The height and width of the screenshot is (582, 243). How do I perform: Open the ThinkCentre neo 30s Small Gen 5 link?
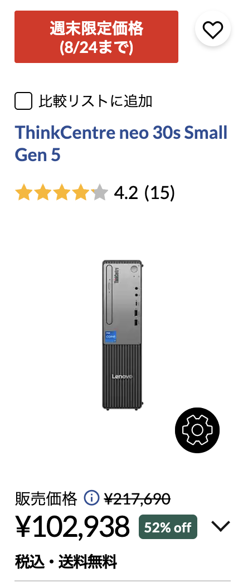(121, 144)
